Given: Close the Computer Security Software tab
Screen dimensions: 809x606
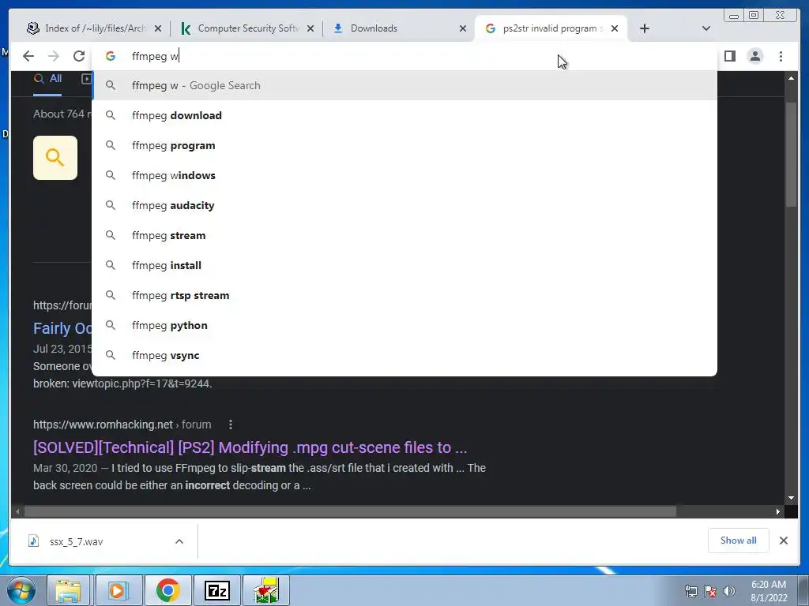Looking at the screenshot, I should pyautogui.click(x=310, y=29).
